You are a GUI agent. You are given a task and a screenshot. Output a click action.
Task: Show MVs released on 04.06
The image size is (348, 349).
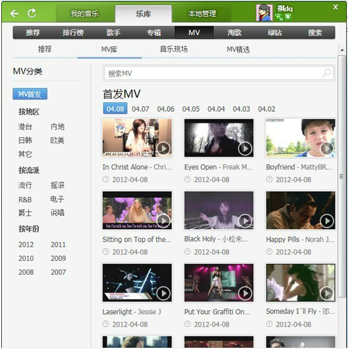pos(166,109)
